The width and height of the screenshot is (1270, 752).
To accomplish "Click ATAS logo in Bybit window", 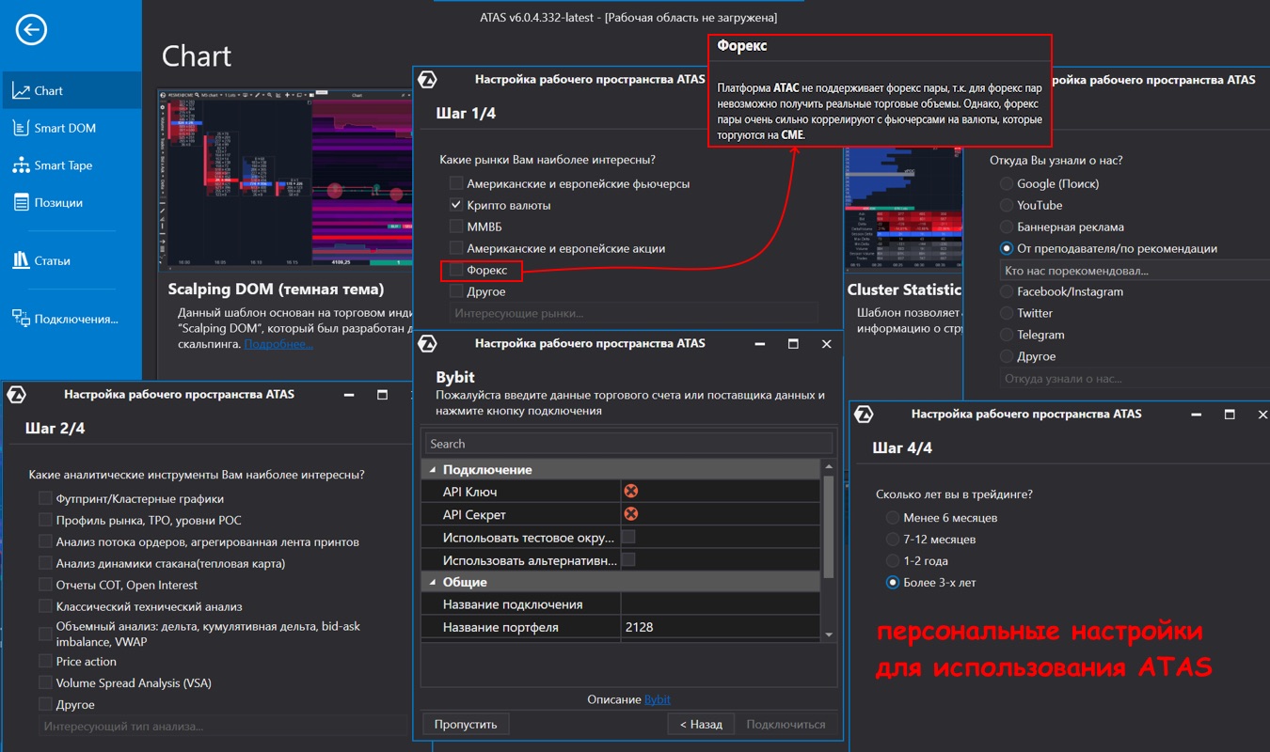I will (426, 343).
